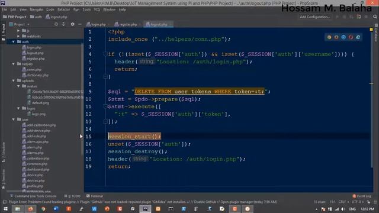Click the UTF-8 encoding selector
Screen dimensions: 379x213
[x=357, y=202]
